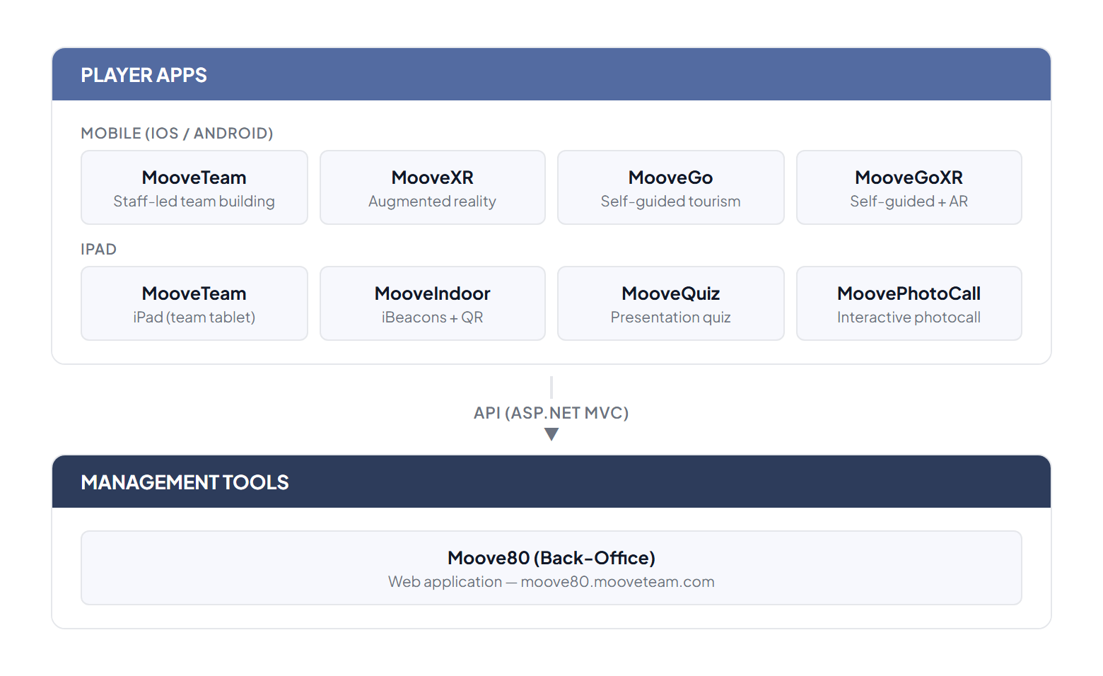Click the MooveGo self-guided tourism card
The width and height of the screenshot is (1103, 676).
[x=670, y=187]
